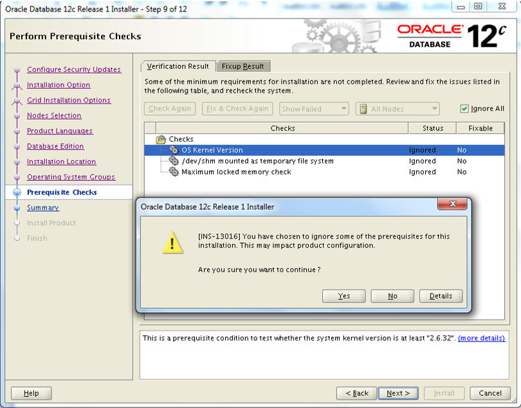Go to Nodes Selection step
The height and width of the screenshot is (408, 521).
[54, 115]
